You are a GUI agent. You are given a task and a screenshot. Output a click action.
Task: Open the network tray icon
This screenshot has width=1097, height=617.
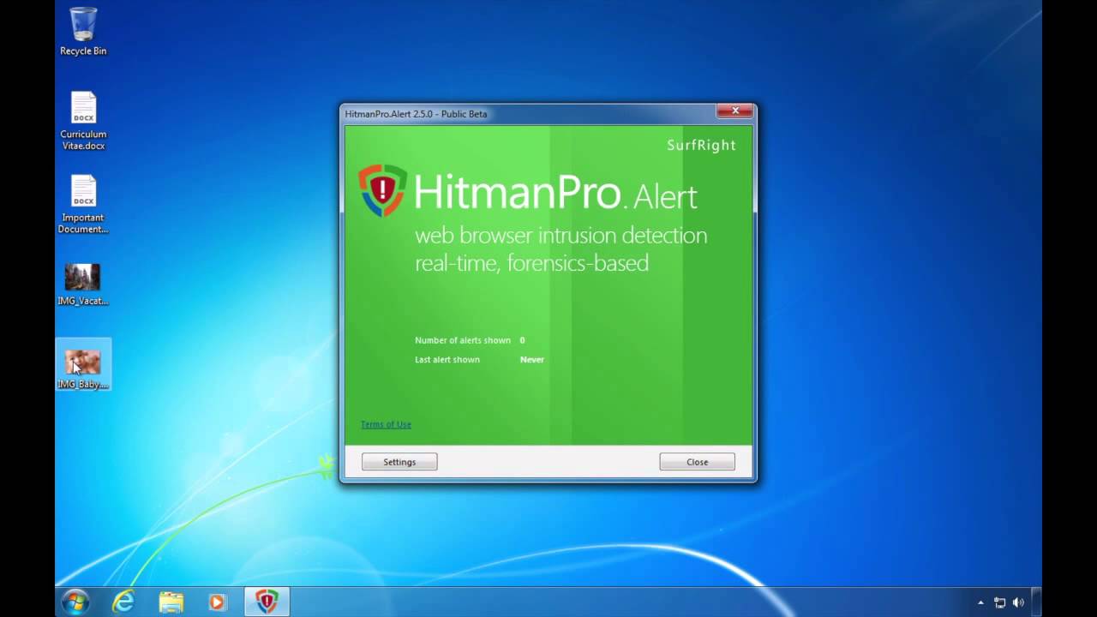coord(999,603)
